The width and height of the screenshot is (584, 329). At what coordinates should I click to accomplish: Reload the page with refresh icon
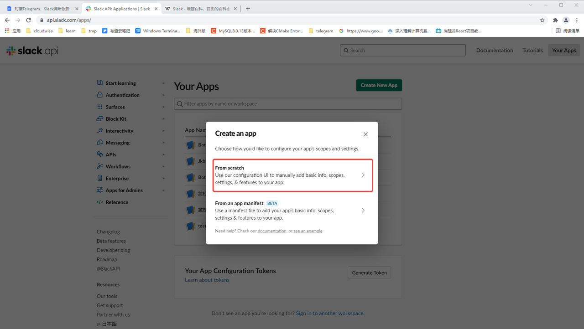[x=28, y=20]
